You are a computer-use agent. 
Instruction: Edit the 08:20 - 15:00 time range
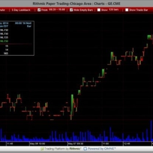[57, 10]
